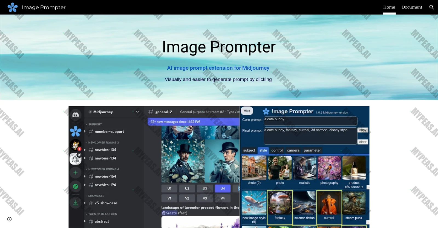This screenshot has width=438, height=228.
Task: Select the blue flower server icon
Action: (x=76, y=131)
